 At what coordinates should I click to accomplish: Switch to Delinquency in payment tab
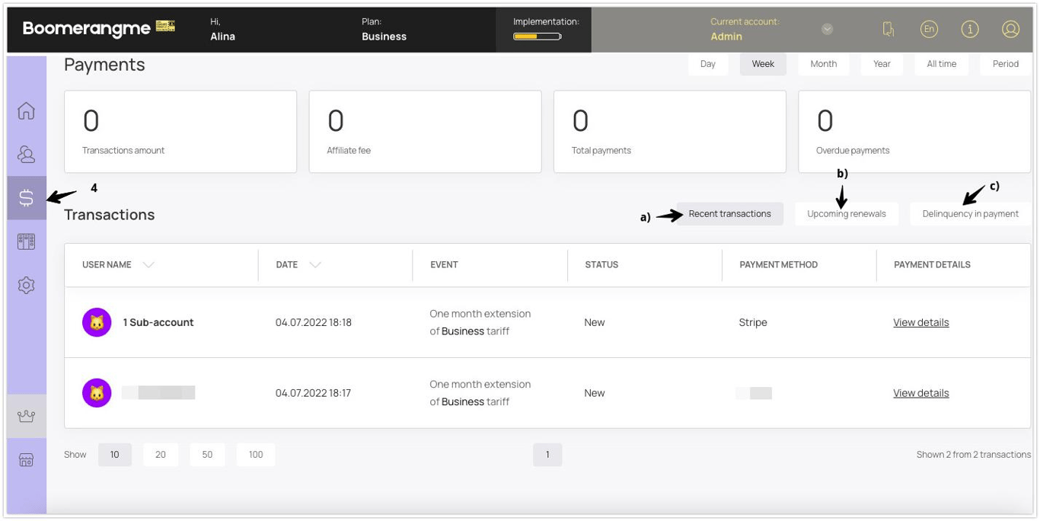pyautogui.click(x=971, y=214)
